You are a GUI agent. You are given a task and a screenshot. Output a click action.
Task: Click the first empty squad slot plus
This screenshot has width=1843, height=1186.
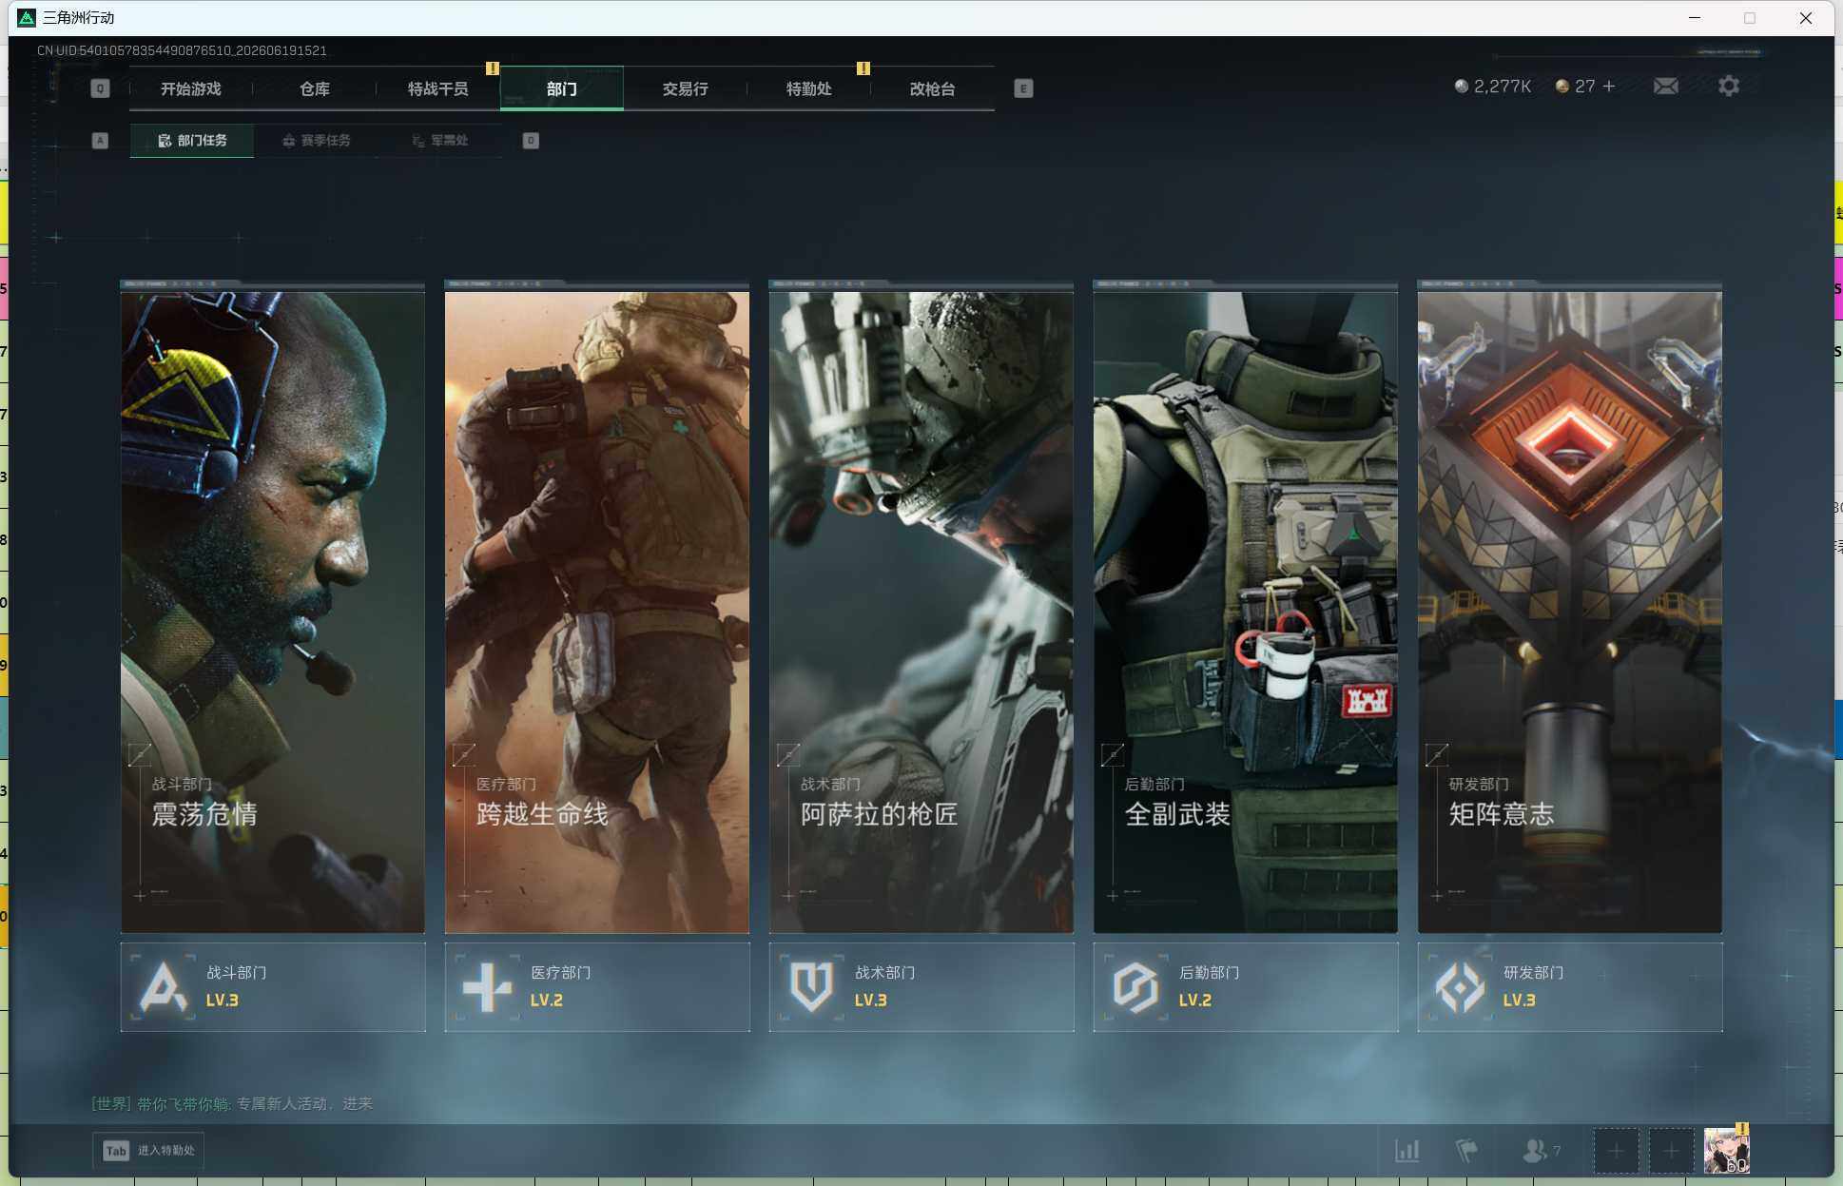[1616, 1151]
